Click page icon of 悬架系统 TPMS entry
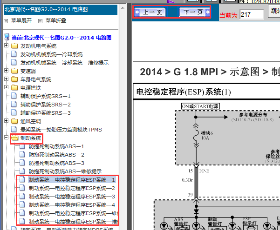 pos(14,129)
